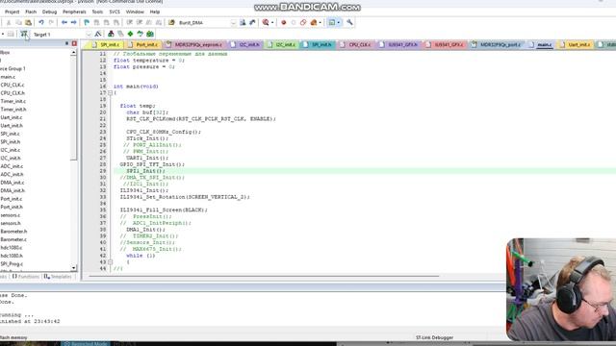616x346 pixels.
Task: Start the debug session magnifier icon
Action: [x=266, y=23]
